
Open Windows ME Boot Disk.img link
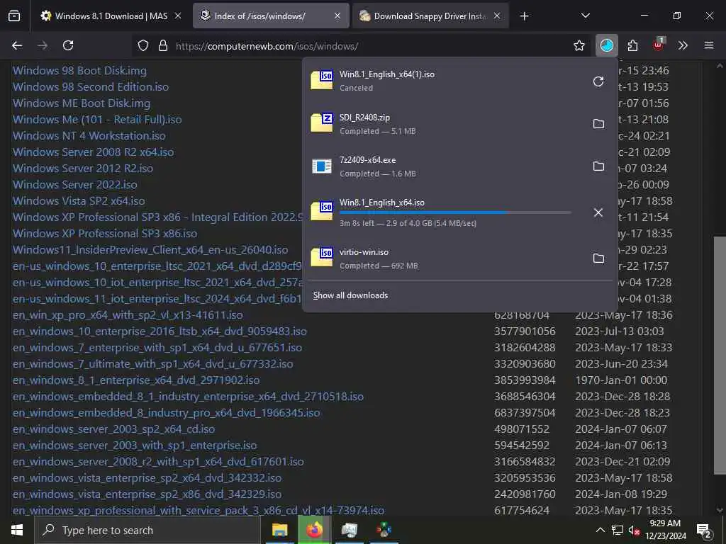(x=82, y=103)
